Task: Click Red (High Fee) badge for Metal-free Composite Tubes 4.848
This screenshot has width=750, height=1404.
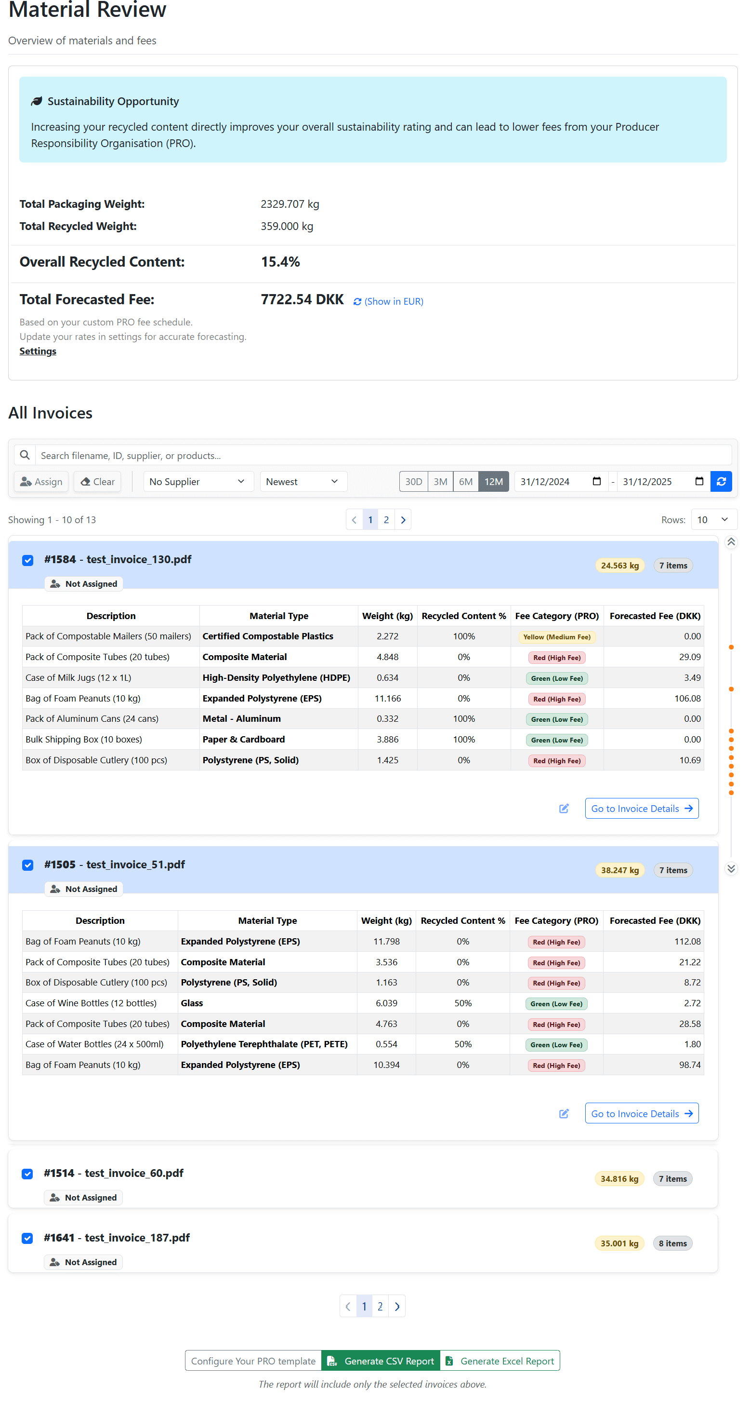Action: (x=557, y=657)
